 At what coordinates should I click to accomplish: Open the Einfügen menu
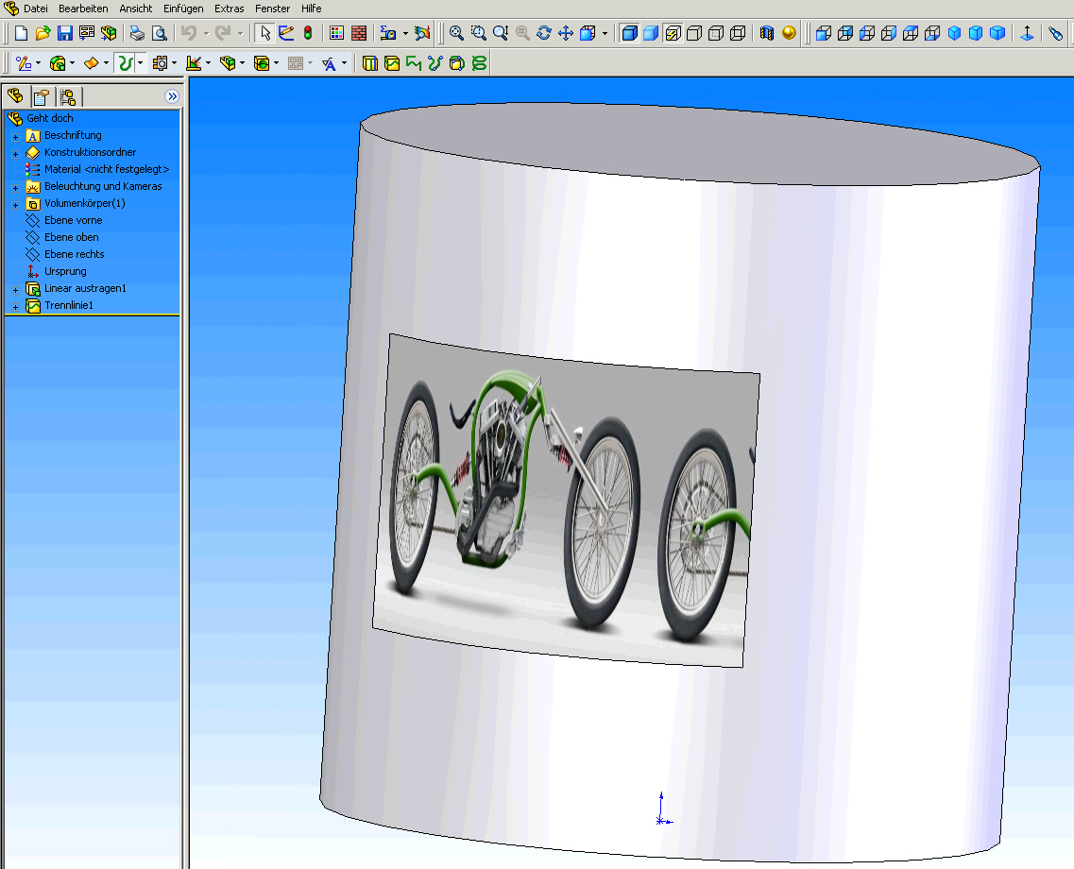coord(183,9)
